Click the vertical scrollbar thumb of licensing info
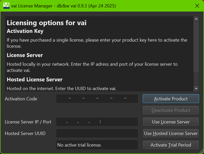Viewport: 204px width, 154px height. coord(196,47)
